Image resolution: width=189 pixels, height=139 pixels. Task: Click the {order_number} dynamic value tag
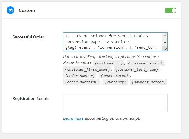point(80,76)
